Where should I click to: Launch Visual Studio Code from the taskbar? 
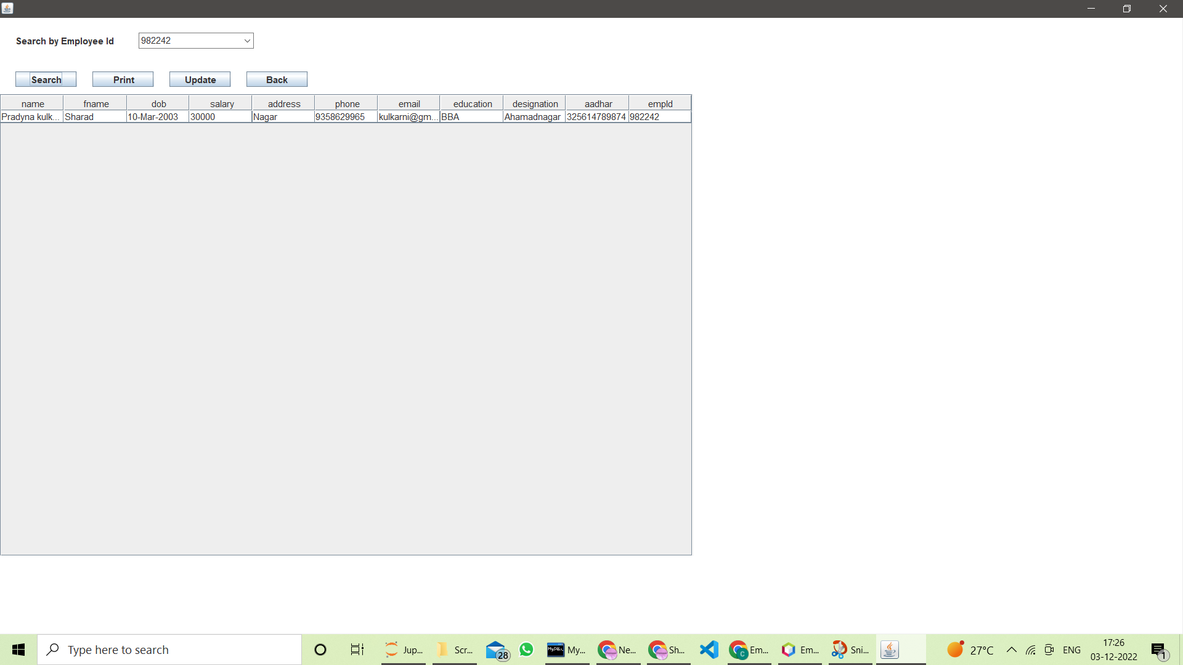click(709, 649)
